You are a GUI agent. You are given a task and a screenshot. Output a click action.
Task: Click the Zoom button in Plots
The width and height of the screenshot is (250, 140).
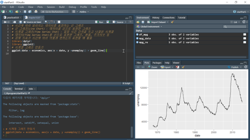tap(152, 67)
